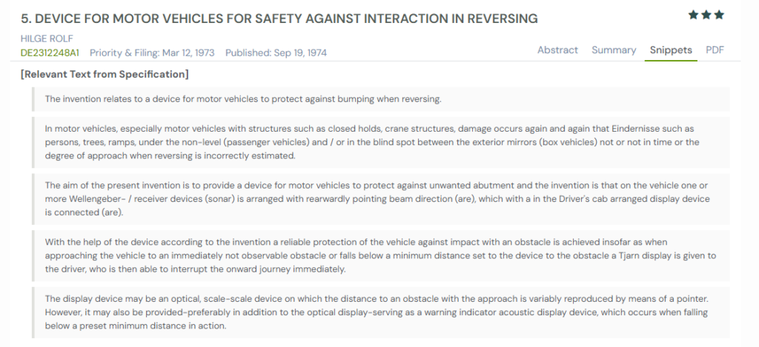Select the Snippets tab

(671, 50)
